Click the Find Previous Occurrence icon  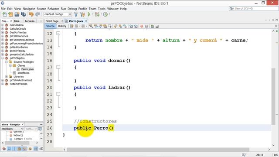click(96, 26)
